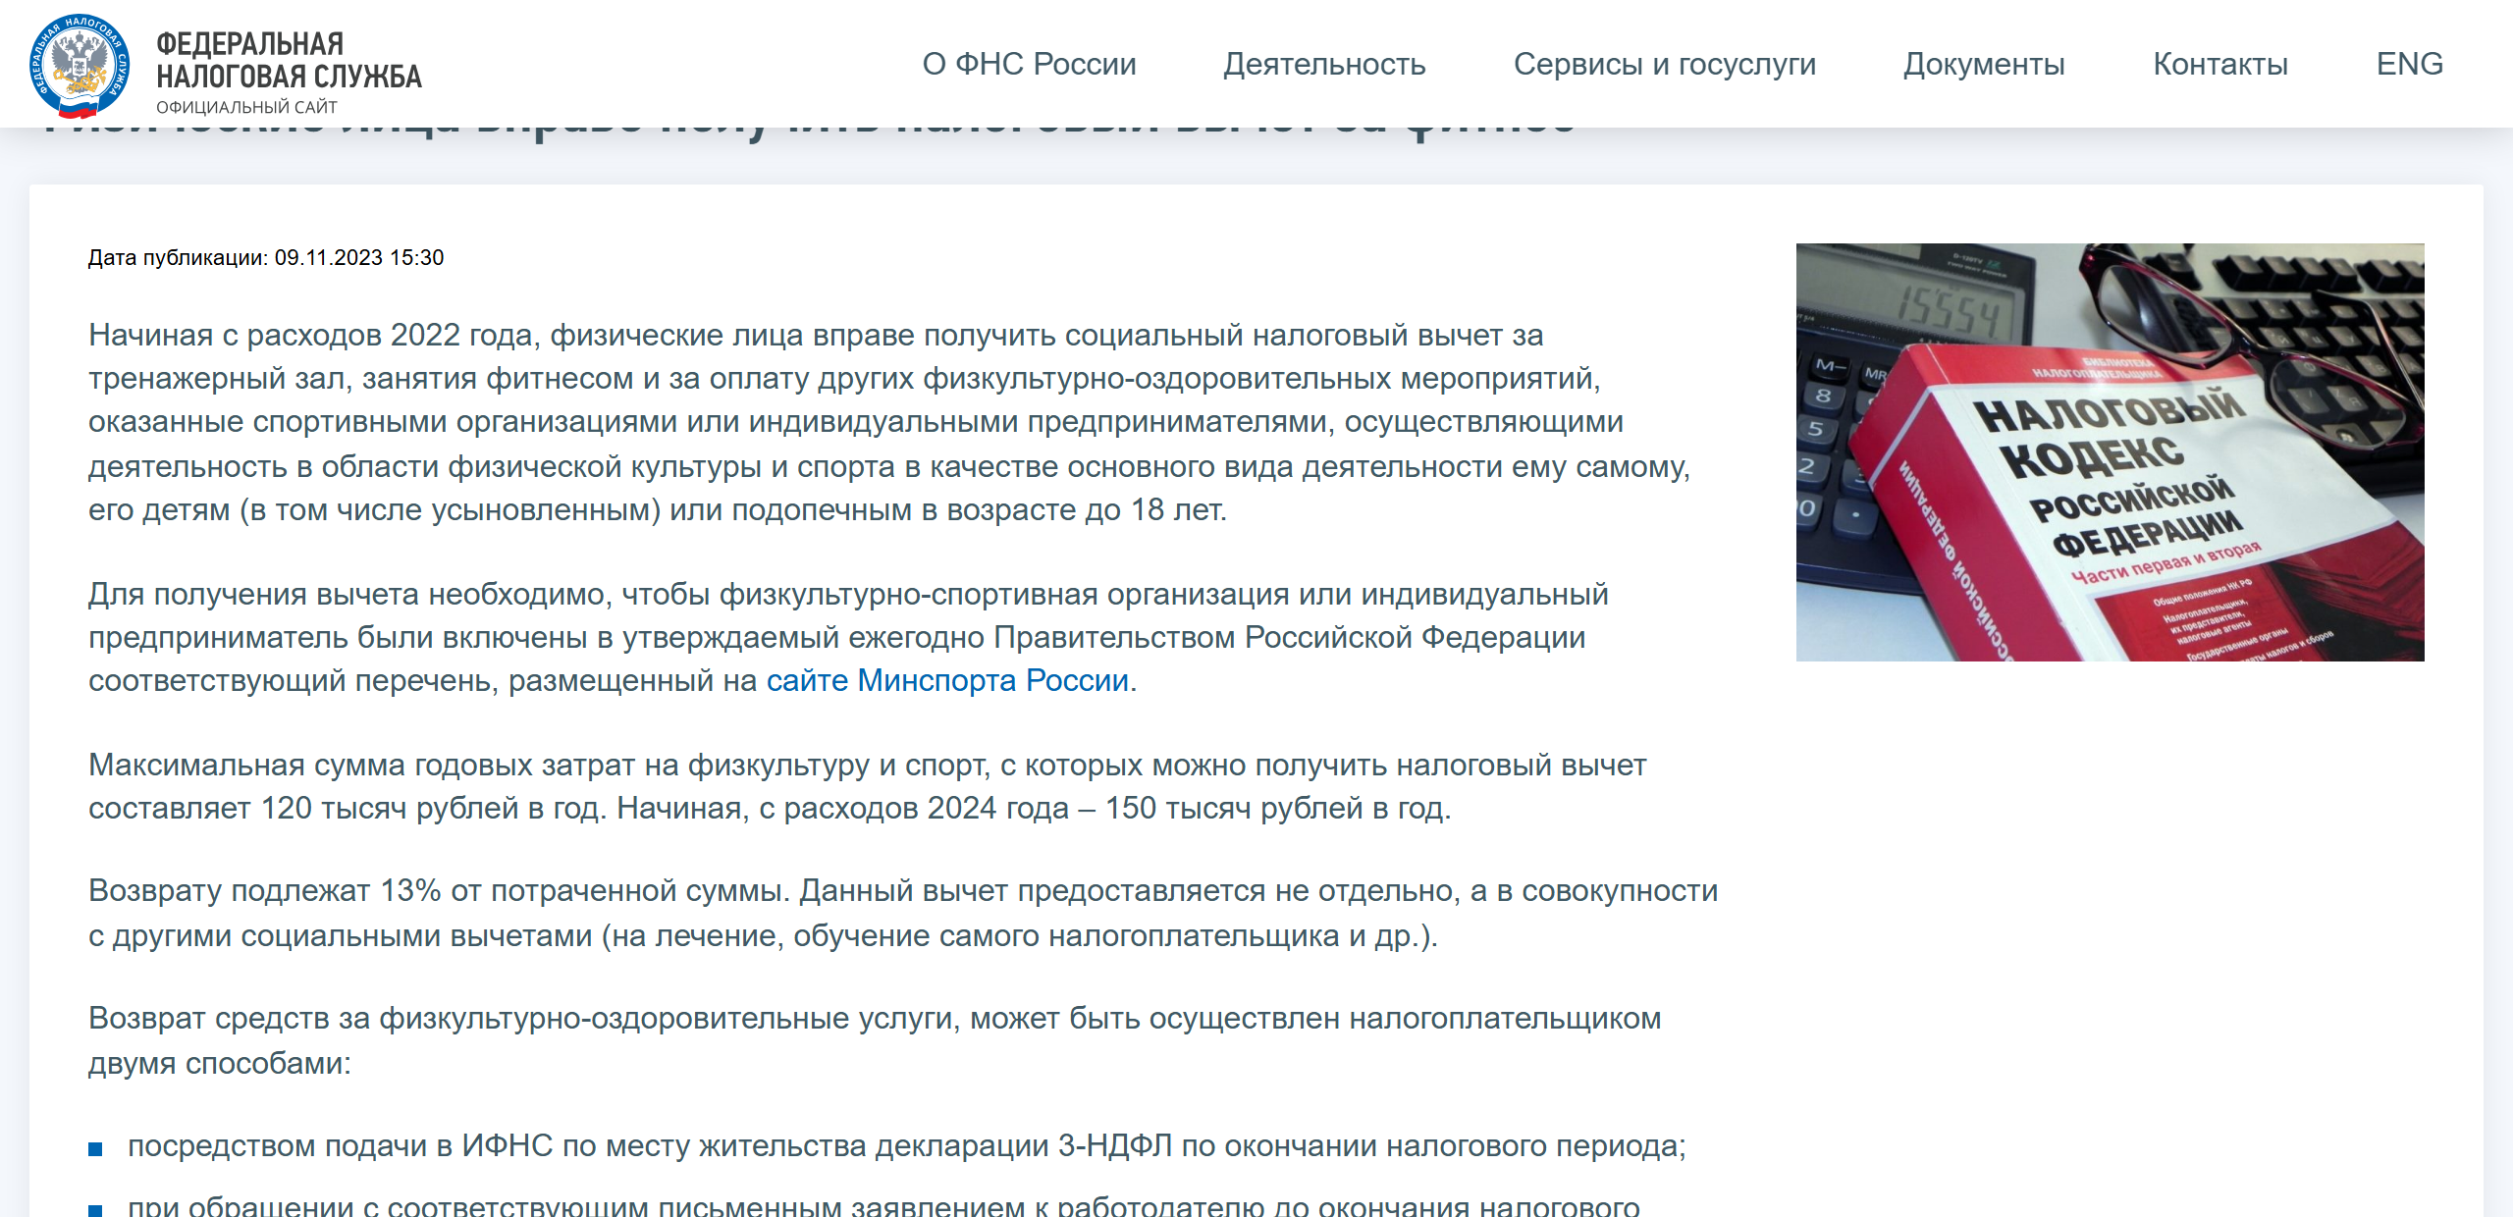The image size is (2513, 1217).
Task: Open the О ФНС России menu
Action: [1029, 64]
